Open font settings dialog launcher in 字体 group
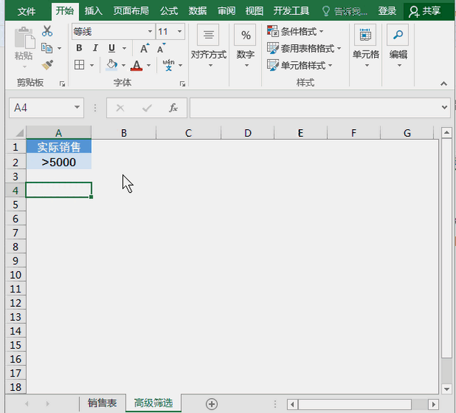Screen dimensions: 456x413 [182, 84]
